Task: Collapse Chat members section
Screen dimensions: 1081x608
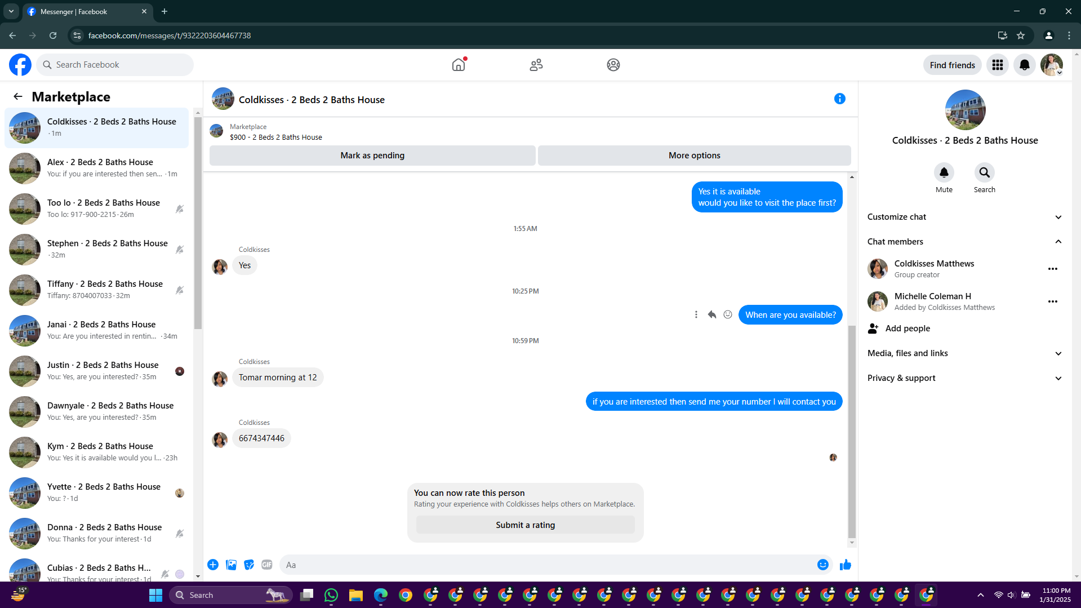Action: [964, 242]
